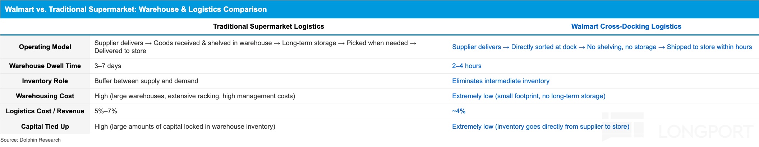Click the table title banner text
The image size is (759, 147).
[136, 9]
